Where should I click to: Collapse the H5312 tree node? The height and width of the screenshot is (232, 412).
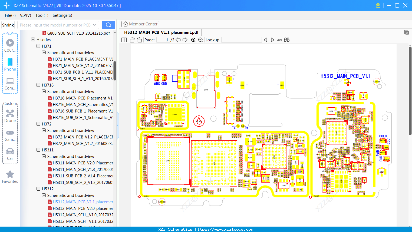pos(38,189)
